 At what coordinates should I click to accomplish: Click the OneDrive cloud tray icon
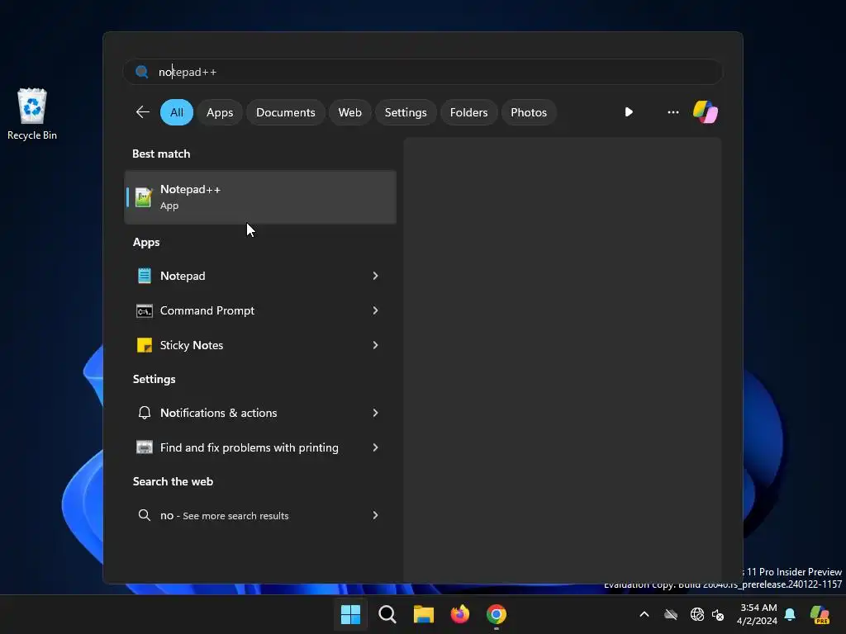(671, 614)
